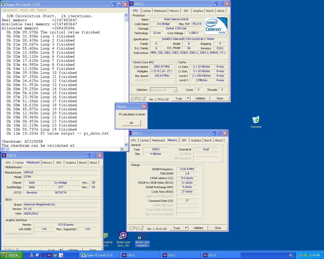Click Close button in the Memory CPU-Z window
The width and height of the screenshot is (324, 259).
(218, 228)
